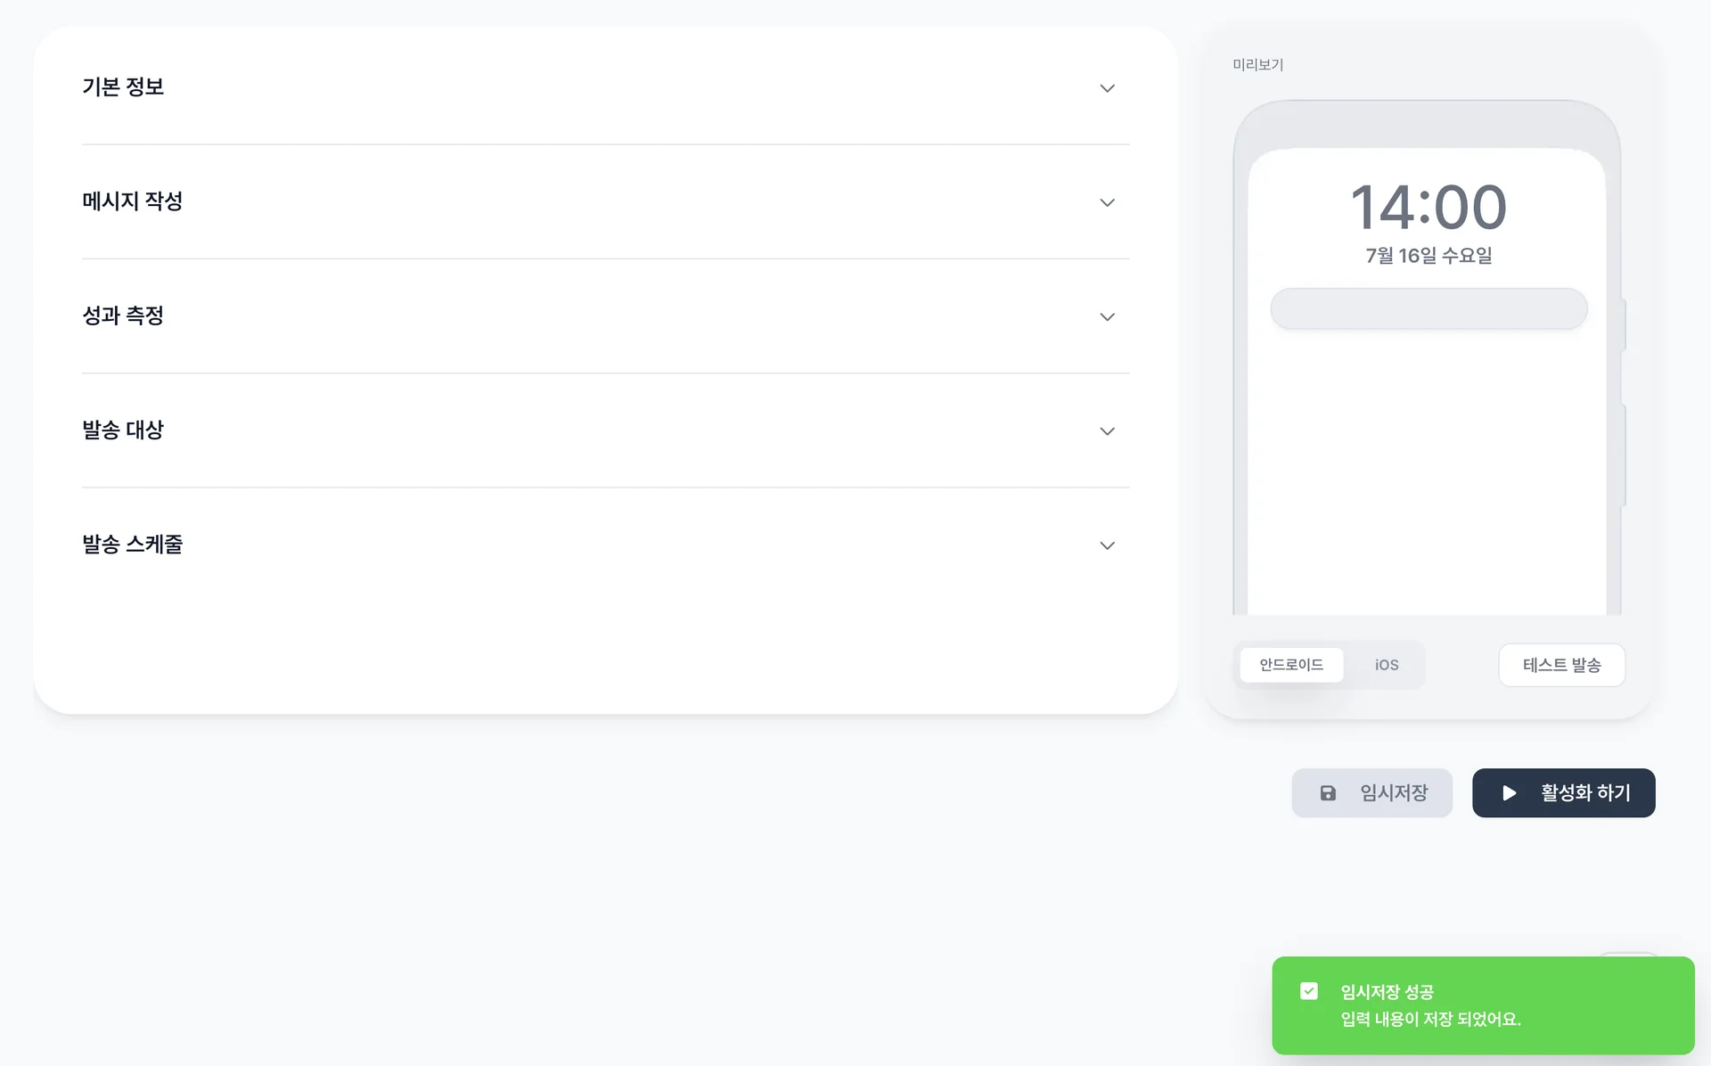Switch preview to iOS tab
This screenshot has height=1066, width=1711.
click(x=1386, y=665)
